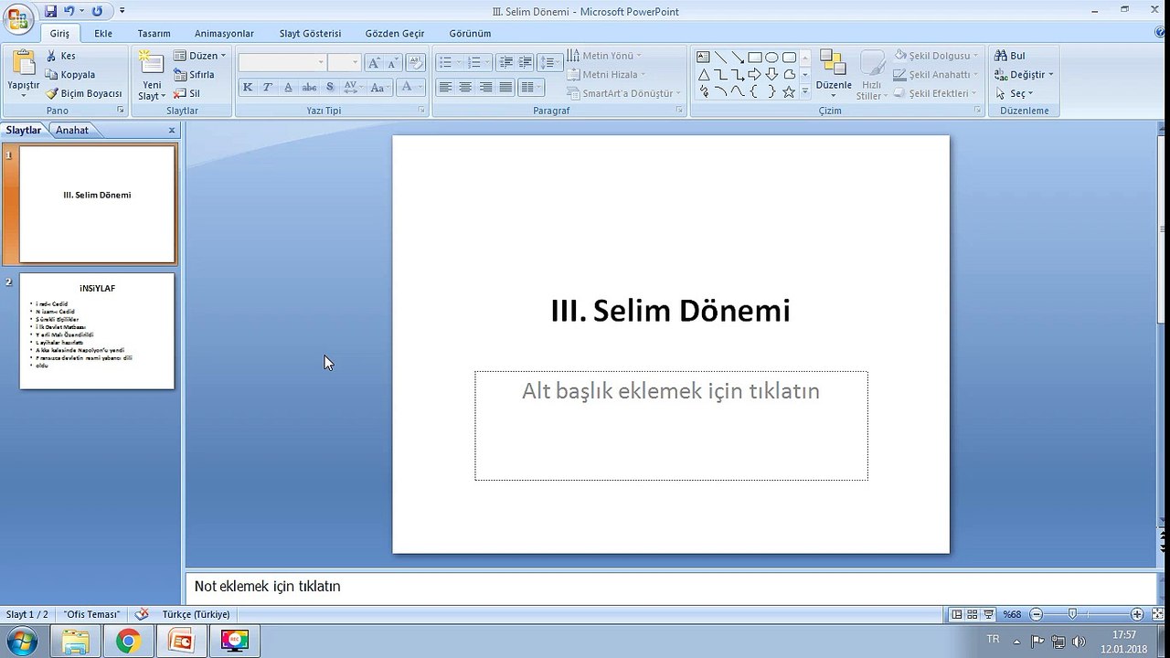Start slide show from status bar

point(988,614)
